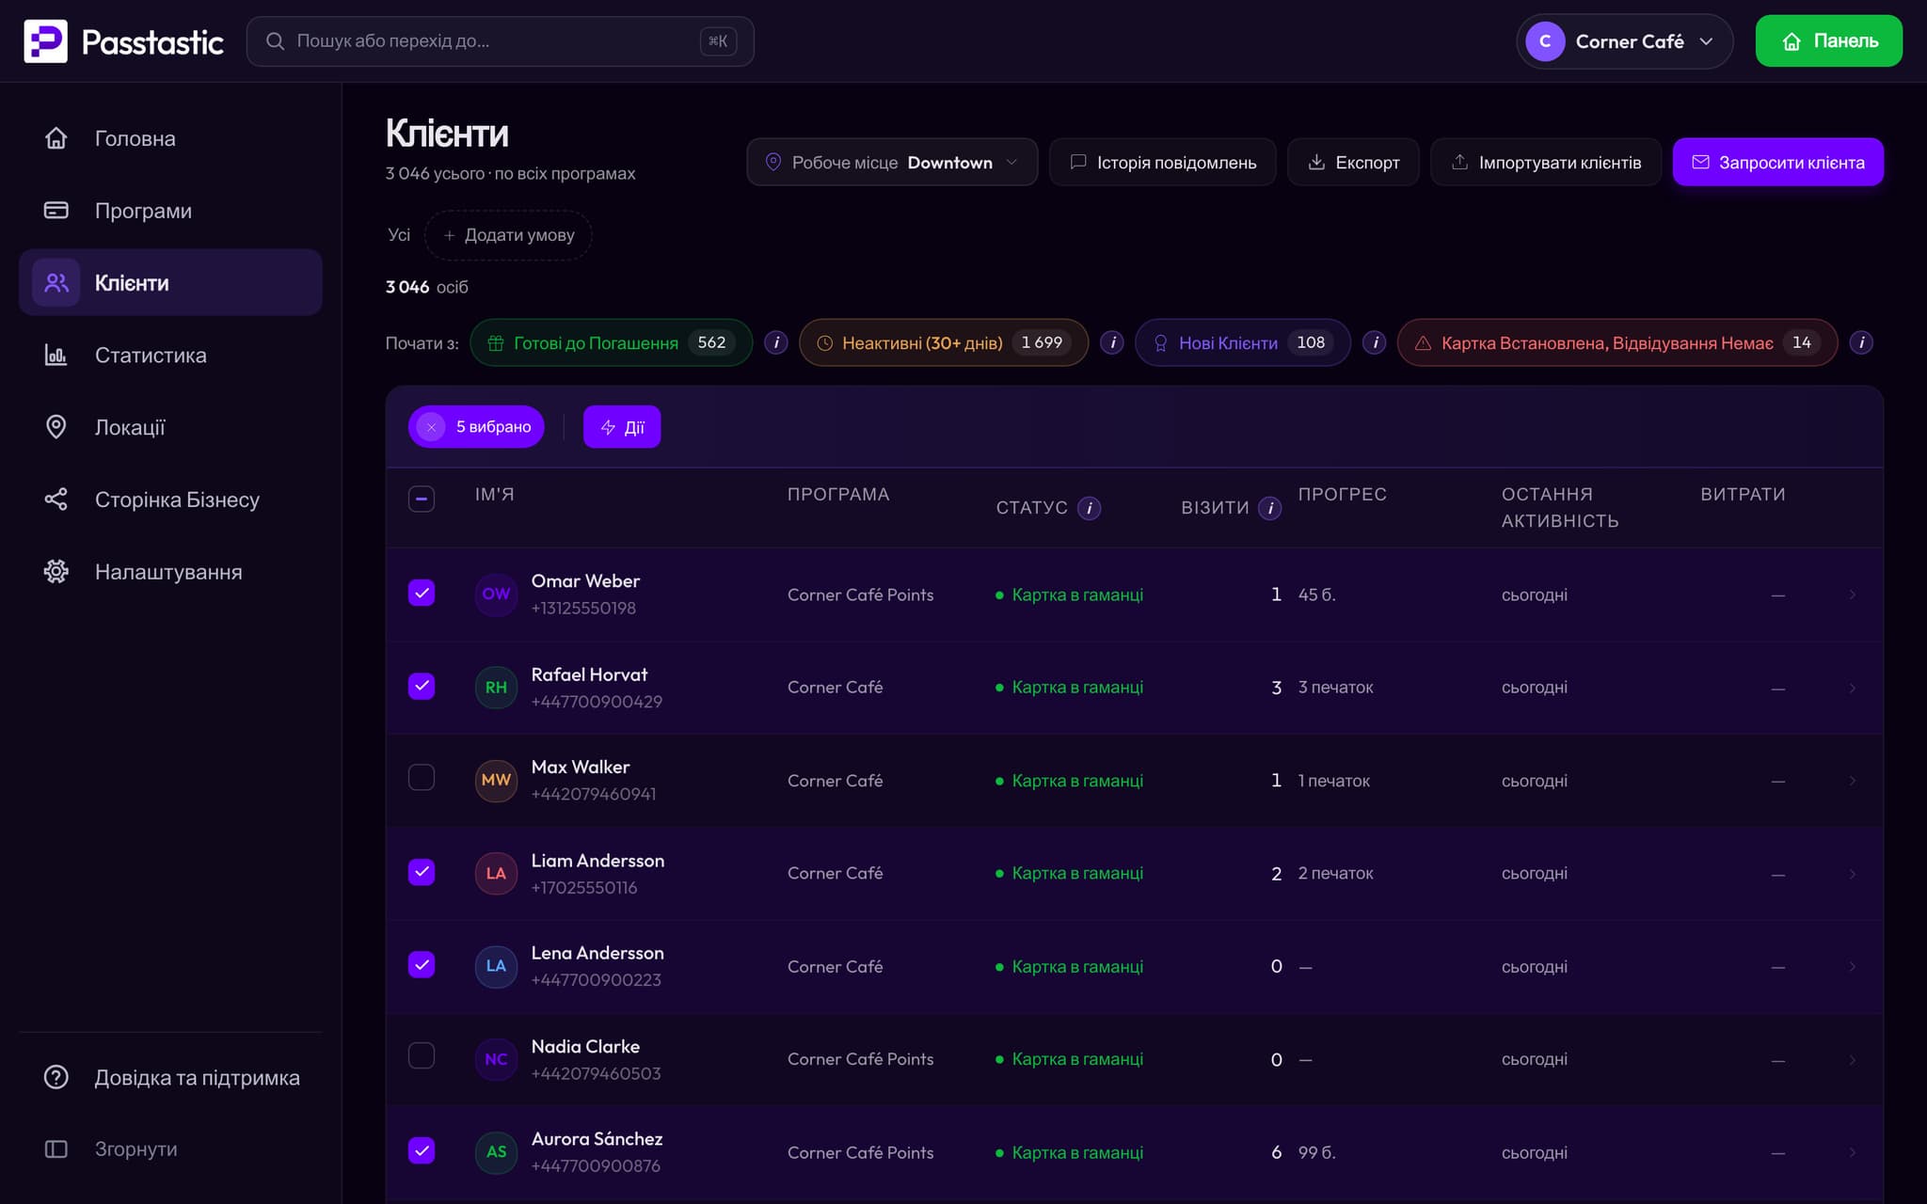Click Запросити клієнта button
Image resolution: width=1927 pixels, height=1204 pixels.
pyautogui.click(x=1777, y=163)
